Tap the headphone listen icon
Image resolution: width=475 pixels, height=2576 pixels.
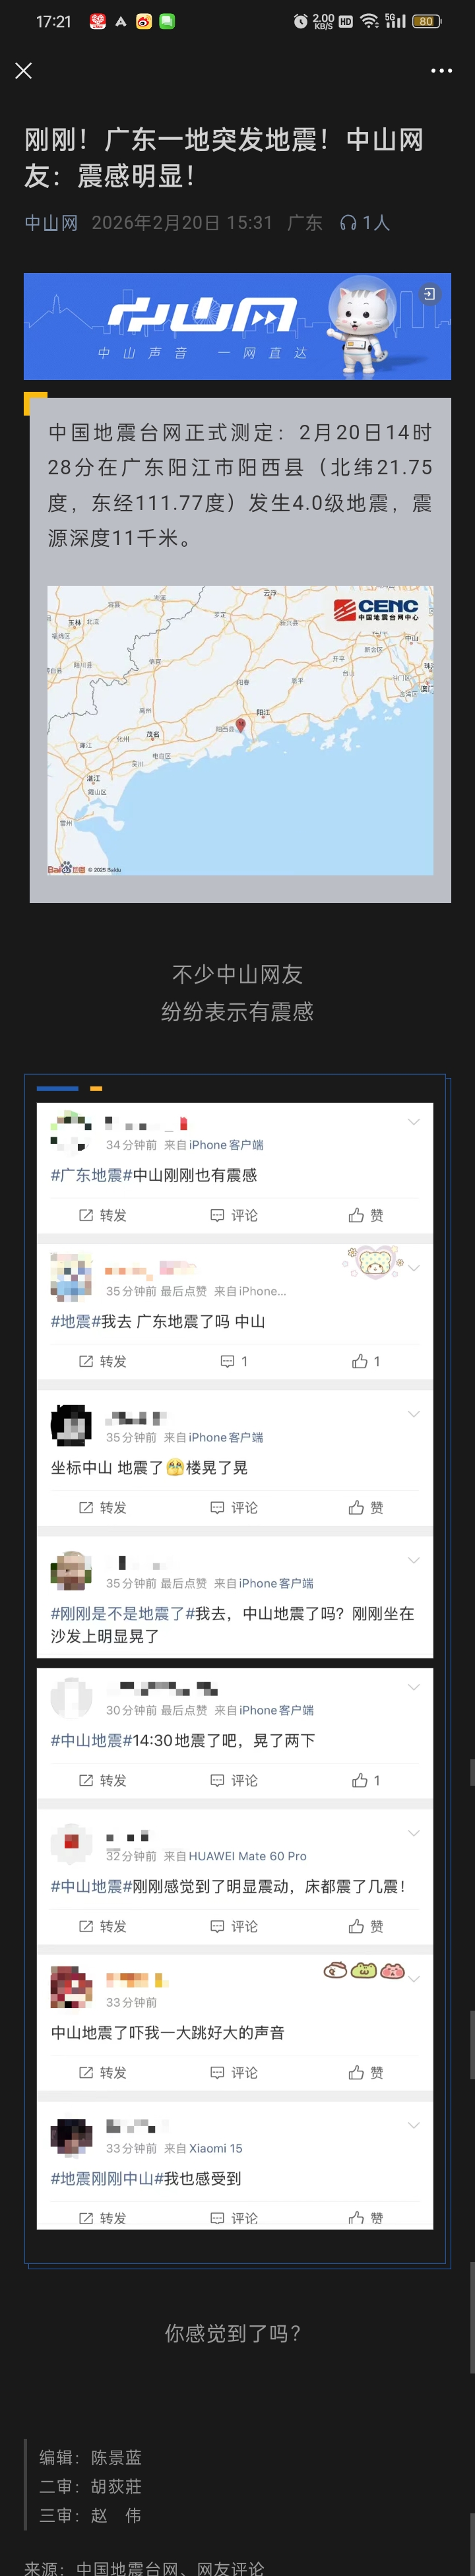point(348,222)
